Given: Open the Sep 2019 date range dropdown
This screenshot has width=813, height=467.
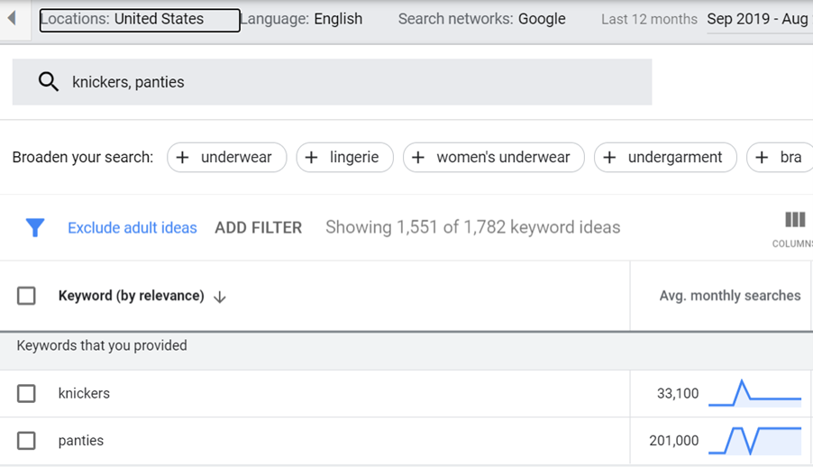Looking at the screenshot, I should [x=760, y=20].
